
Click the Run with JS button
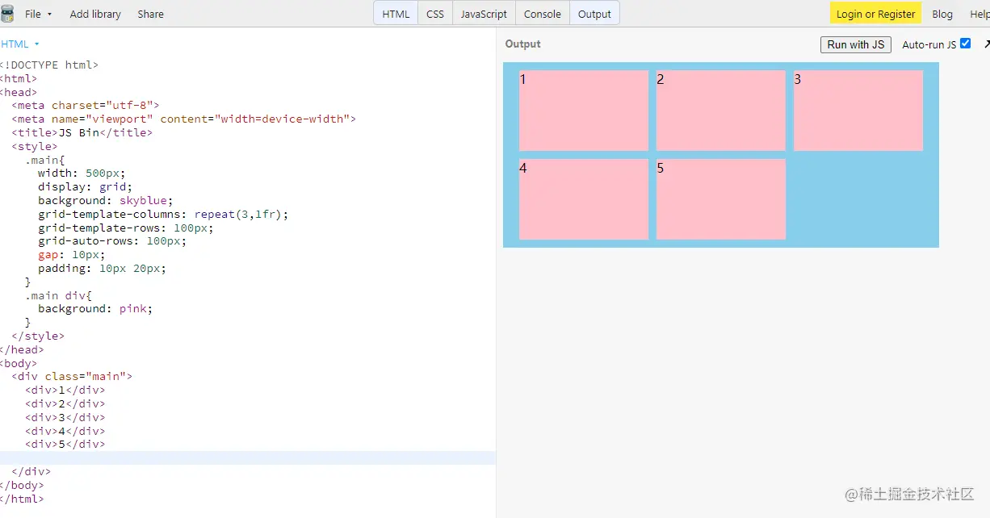tap(856, 44)
